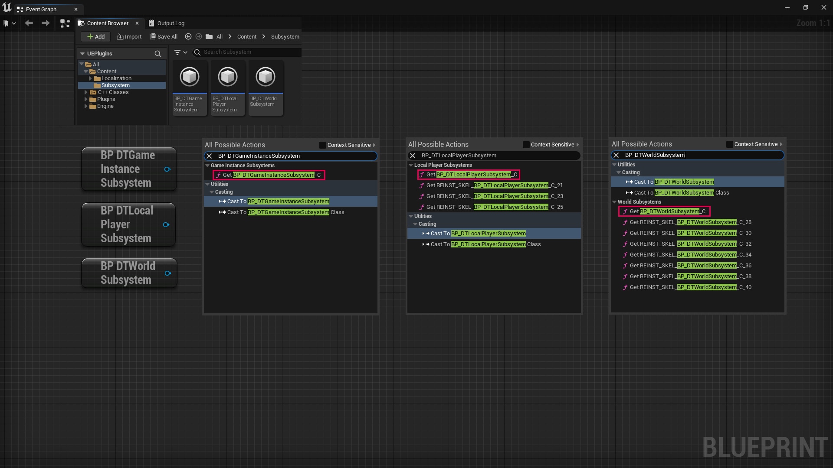This screenshot has width=833, height=468.
Task: Click the Add button in Content Browser
Action: 95,36
